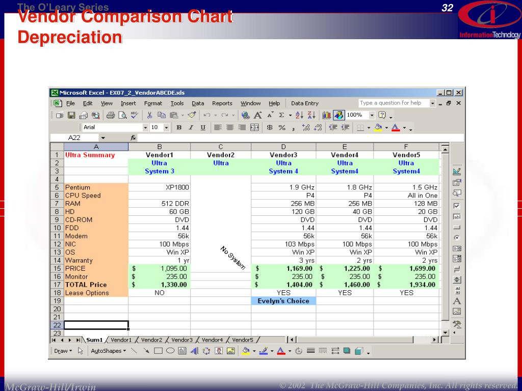Click the 3-D Style icon
The height and width of the screenshot is (391, 522).
click(x=359, y=351)
